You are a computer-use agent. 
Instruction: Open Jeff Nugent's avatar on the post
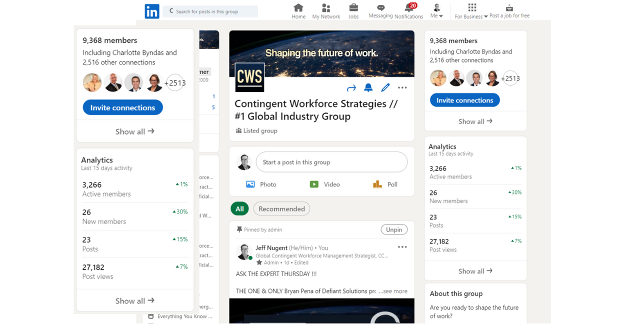pyautogui.click(x=244, y=252)
